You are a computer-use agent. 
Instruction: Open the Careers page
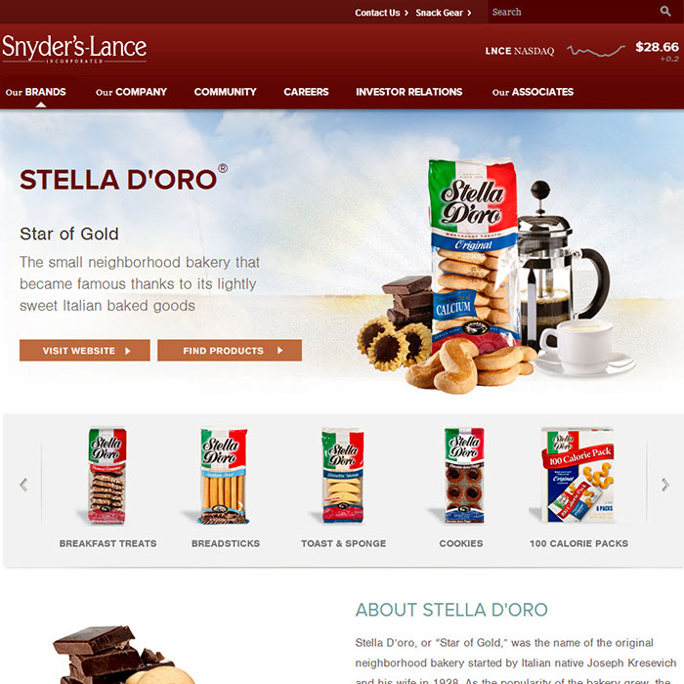tap(306, 92)
